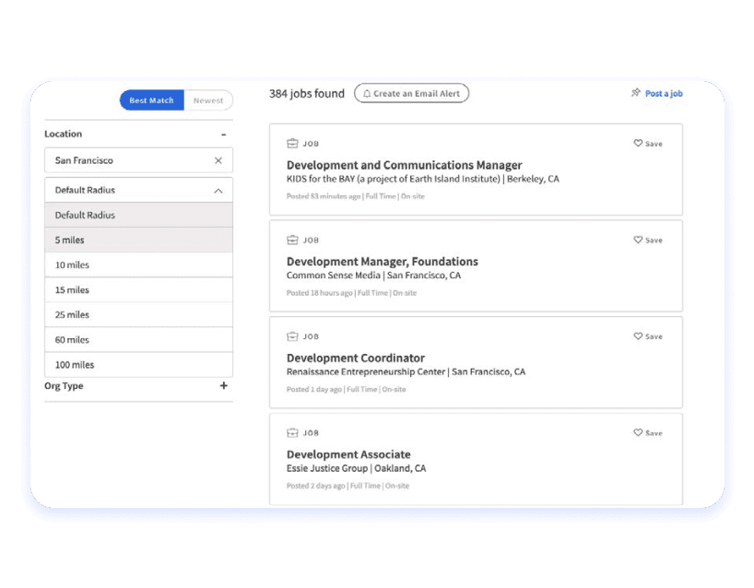
Task: Click briefcase icon on Development Coordinator card
Action: [x=292, y=336]
